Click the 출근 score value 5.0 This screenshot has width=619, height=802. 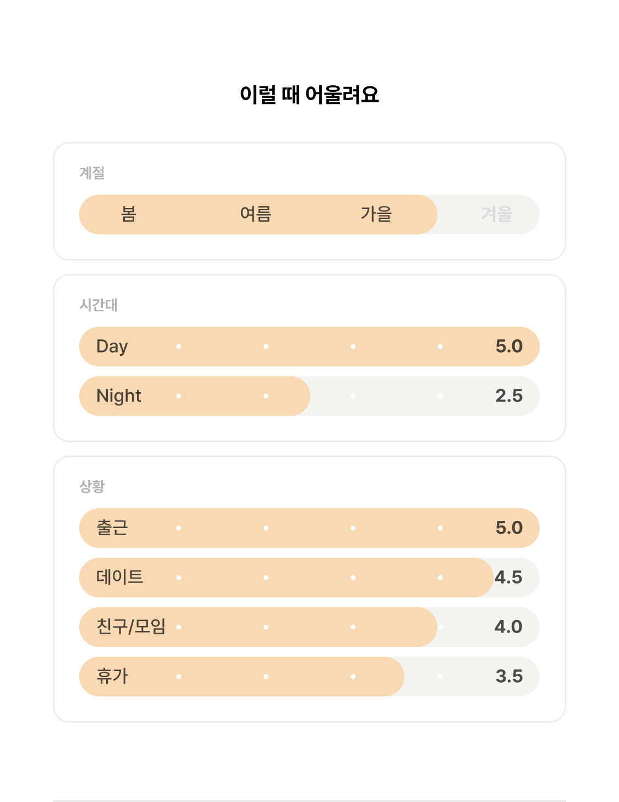509,528
